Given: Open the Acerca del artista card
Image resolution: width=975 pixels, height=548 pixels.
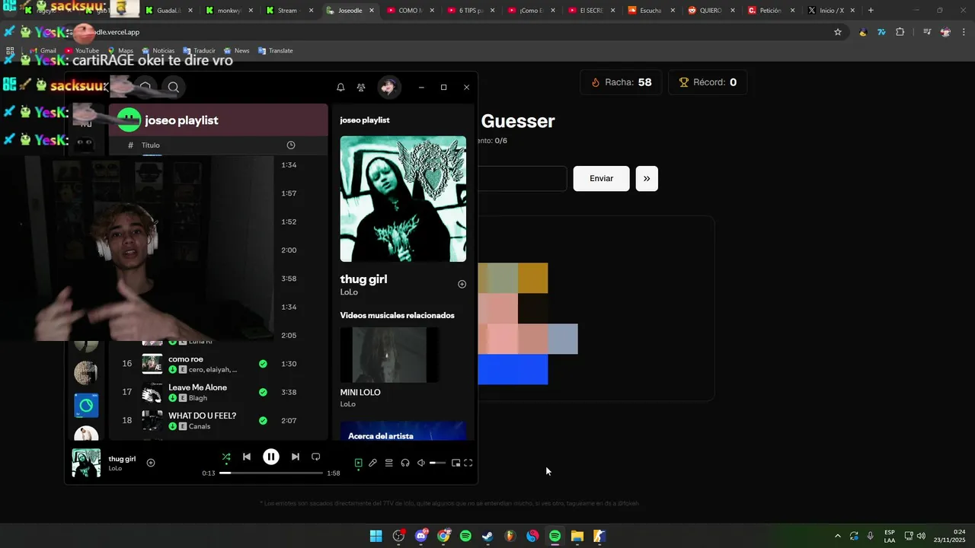Looking at the screenshot, I should click(403, 431).
